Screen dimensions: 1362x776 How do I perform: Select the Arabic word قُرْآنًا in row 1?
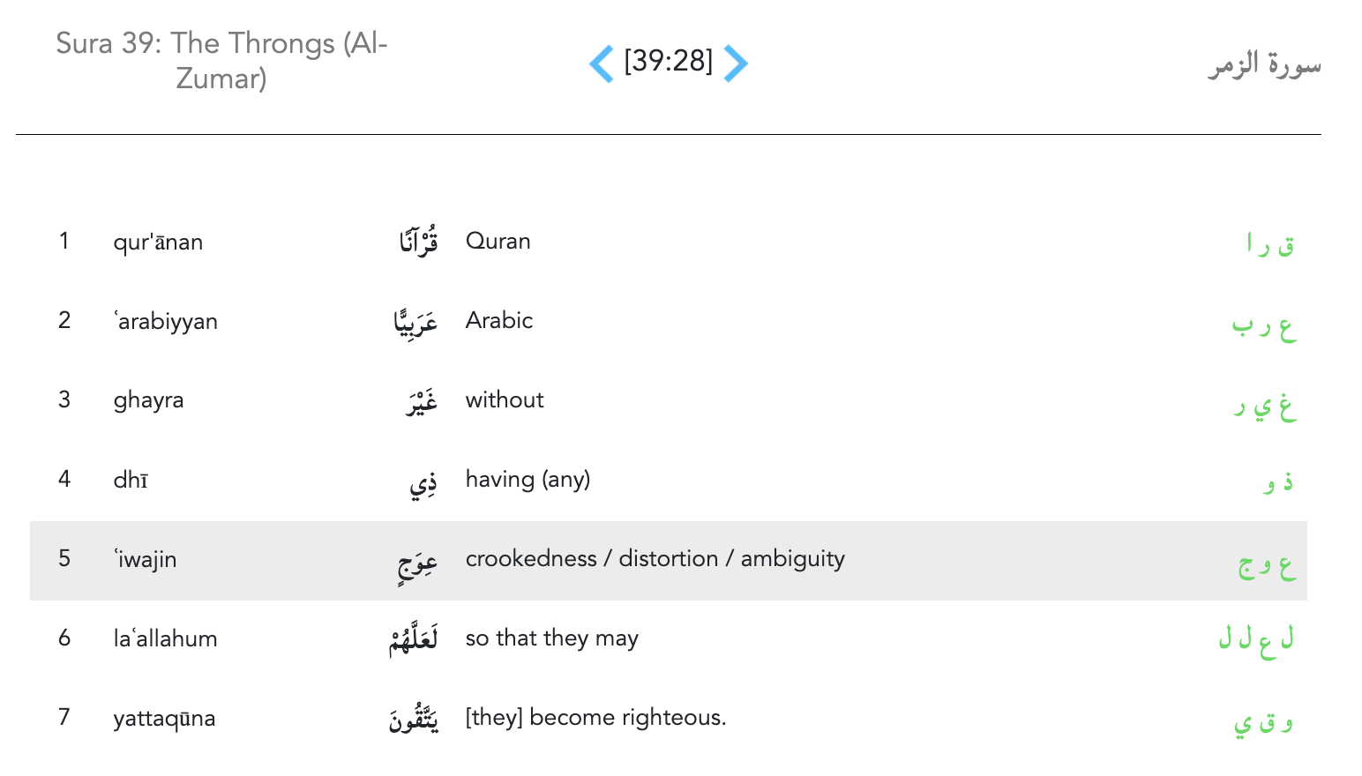(x=418, y=241)
